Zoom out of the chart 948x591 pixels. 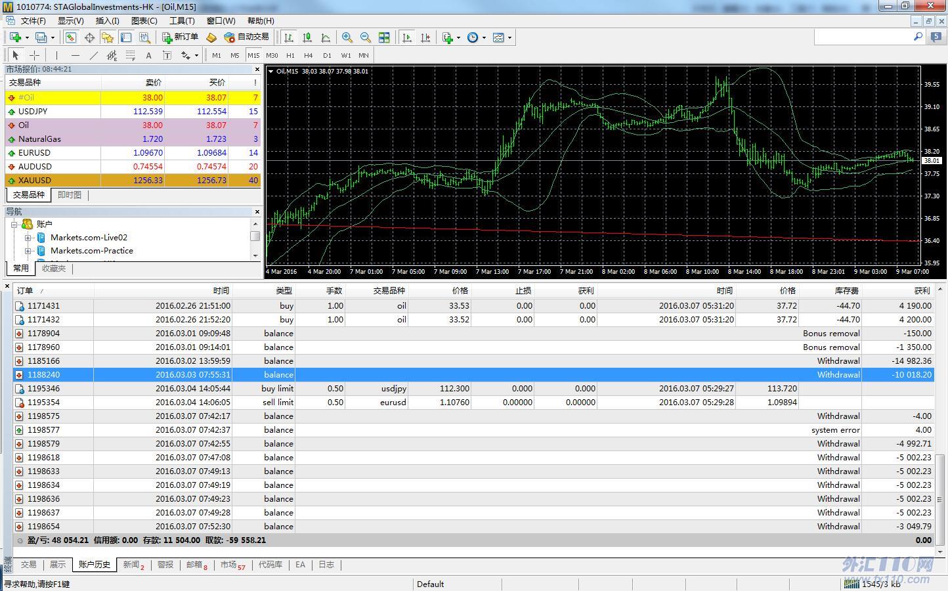pos(366,37)
